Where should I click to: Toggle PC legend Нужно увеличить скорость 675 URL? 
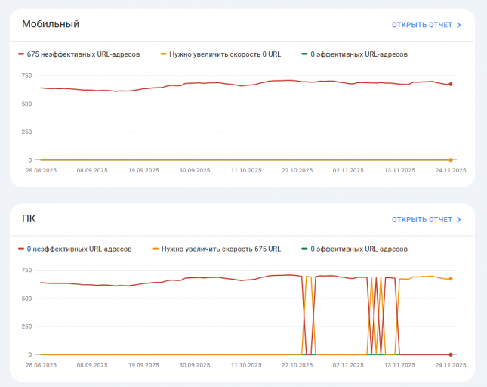pos(217,249)
